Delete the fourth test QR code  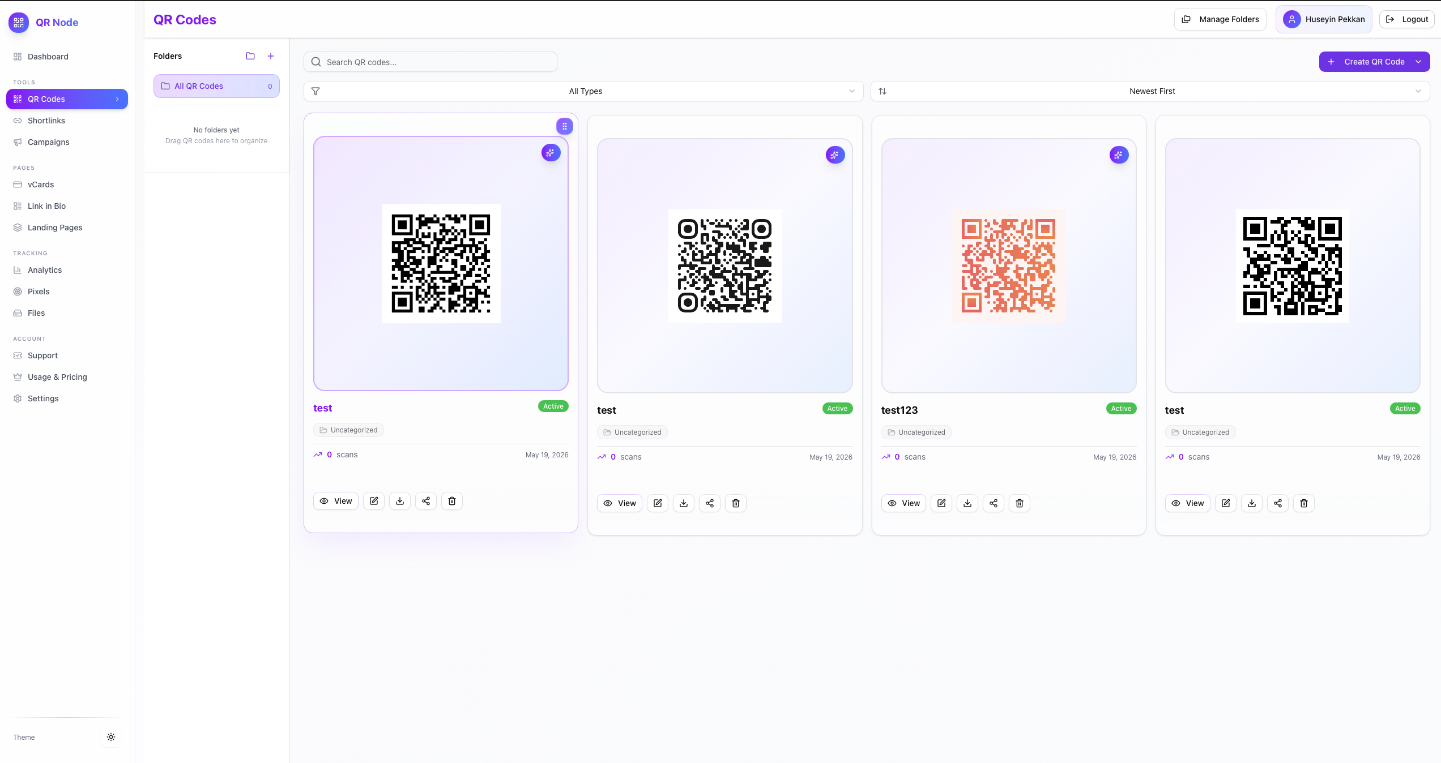(1304, 503)
